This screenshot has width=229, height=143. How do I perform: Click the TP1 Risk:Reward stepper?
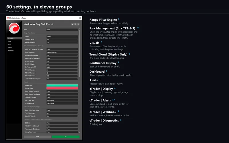tap(62, 70)
